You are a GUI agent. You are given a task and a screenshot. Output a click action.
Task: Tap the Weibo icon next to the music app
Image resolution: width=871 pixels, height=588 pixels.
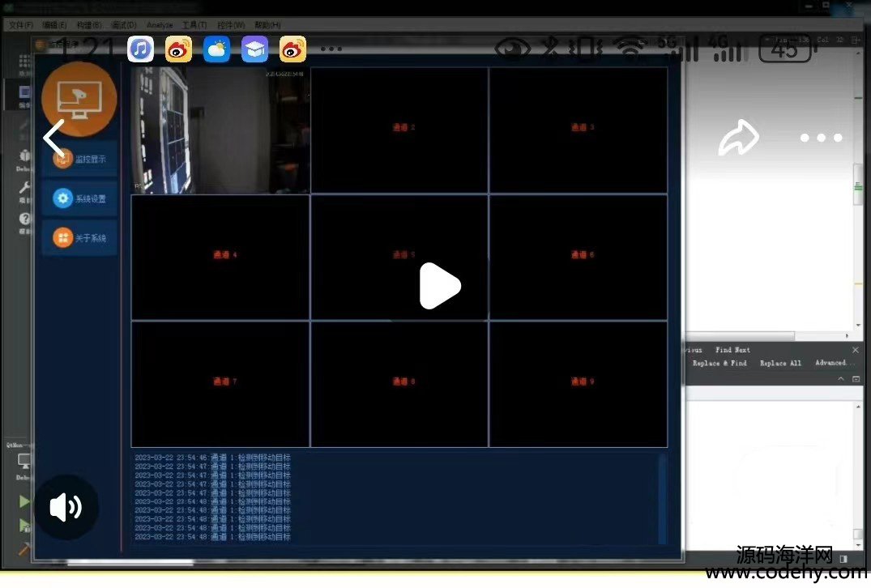pyautogui.click(x=179, y=49)
